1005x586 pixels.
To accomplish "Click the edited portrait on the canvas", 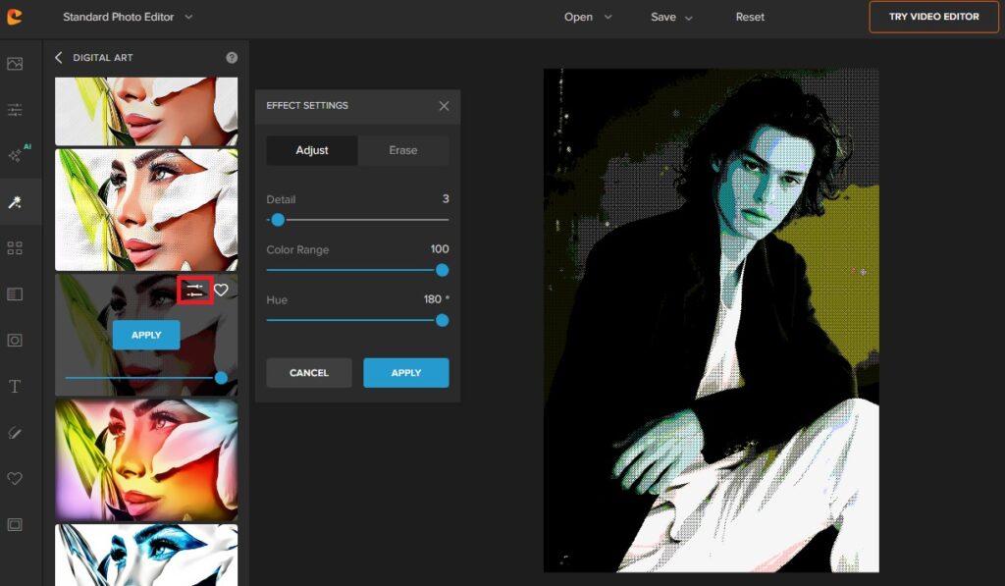I will click(712, 321).
